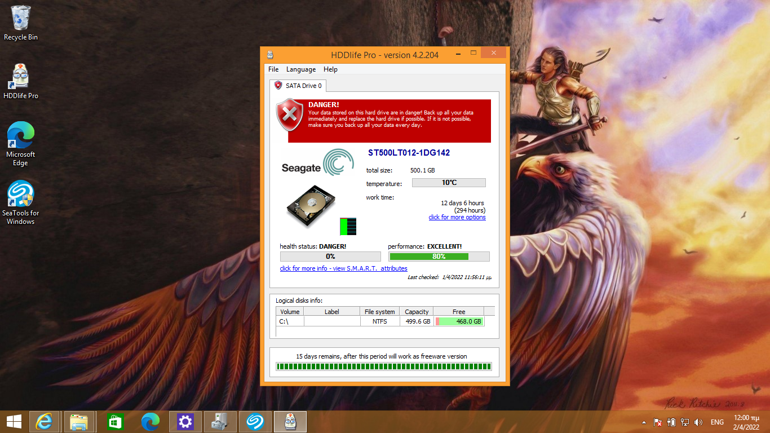The height and width of the screenshot is (433, 770).
Task: Open the view S.M.A.R.T. attributes link
Action: (343, 268)
